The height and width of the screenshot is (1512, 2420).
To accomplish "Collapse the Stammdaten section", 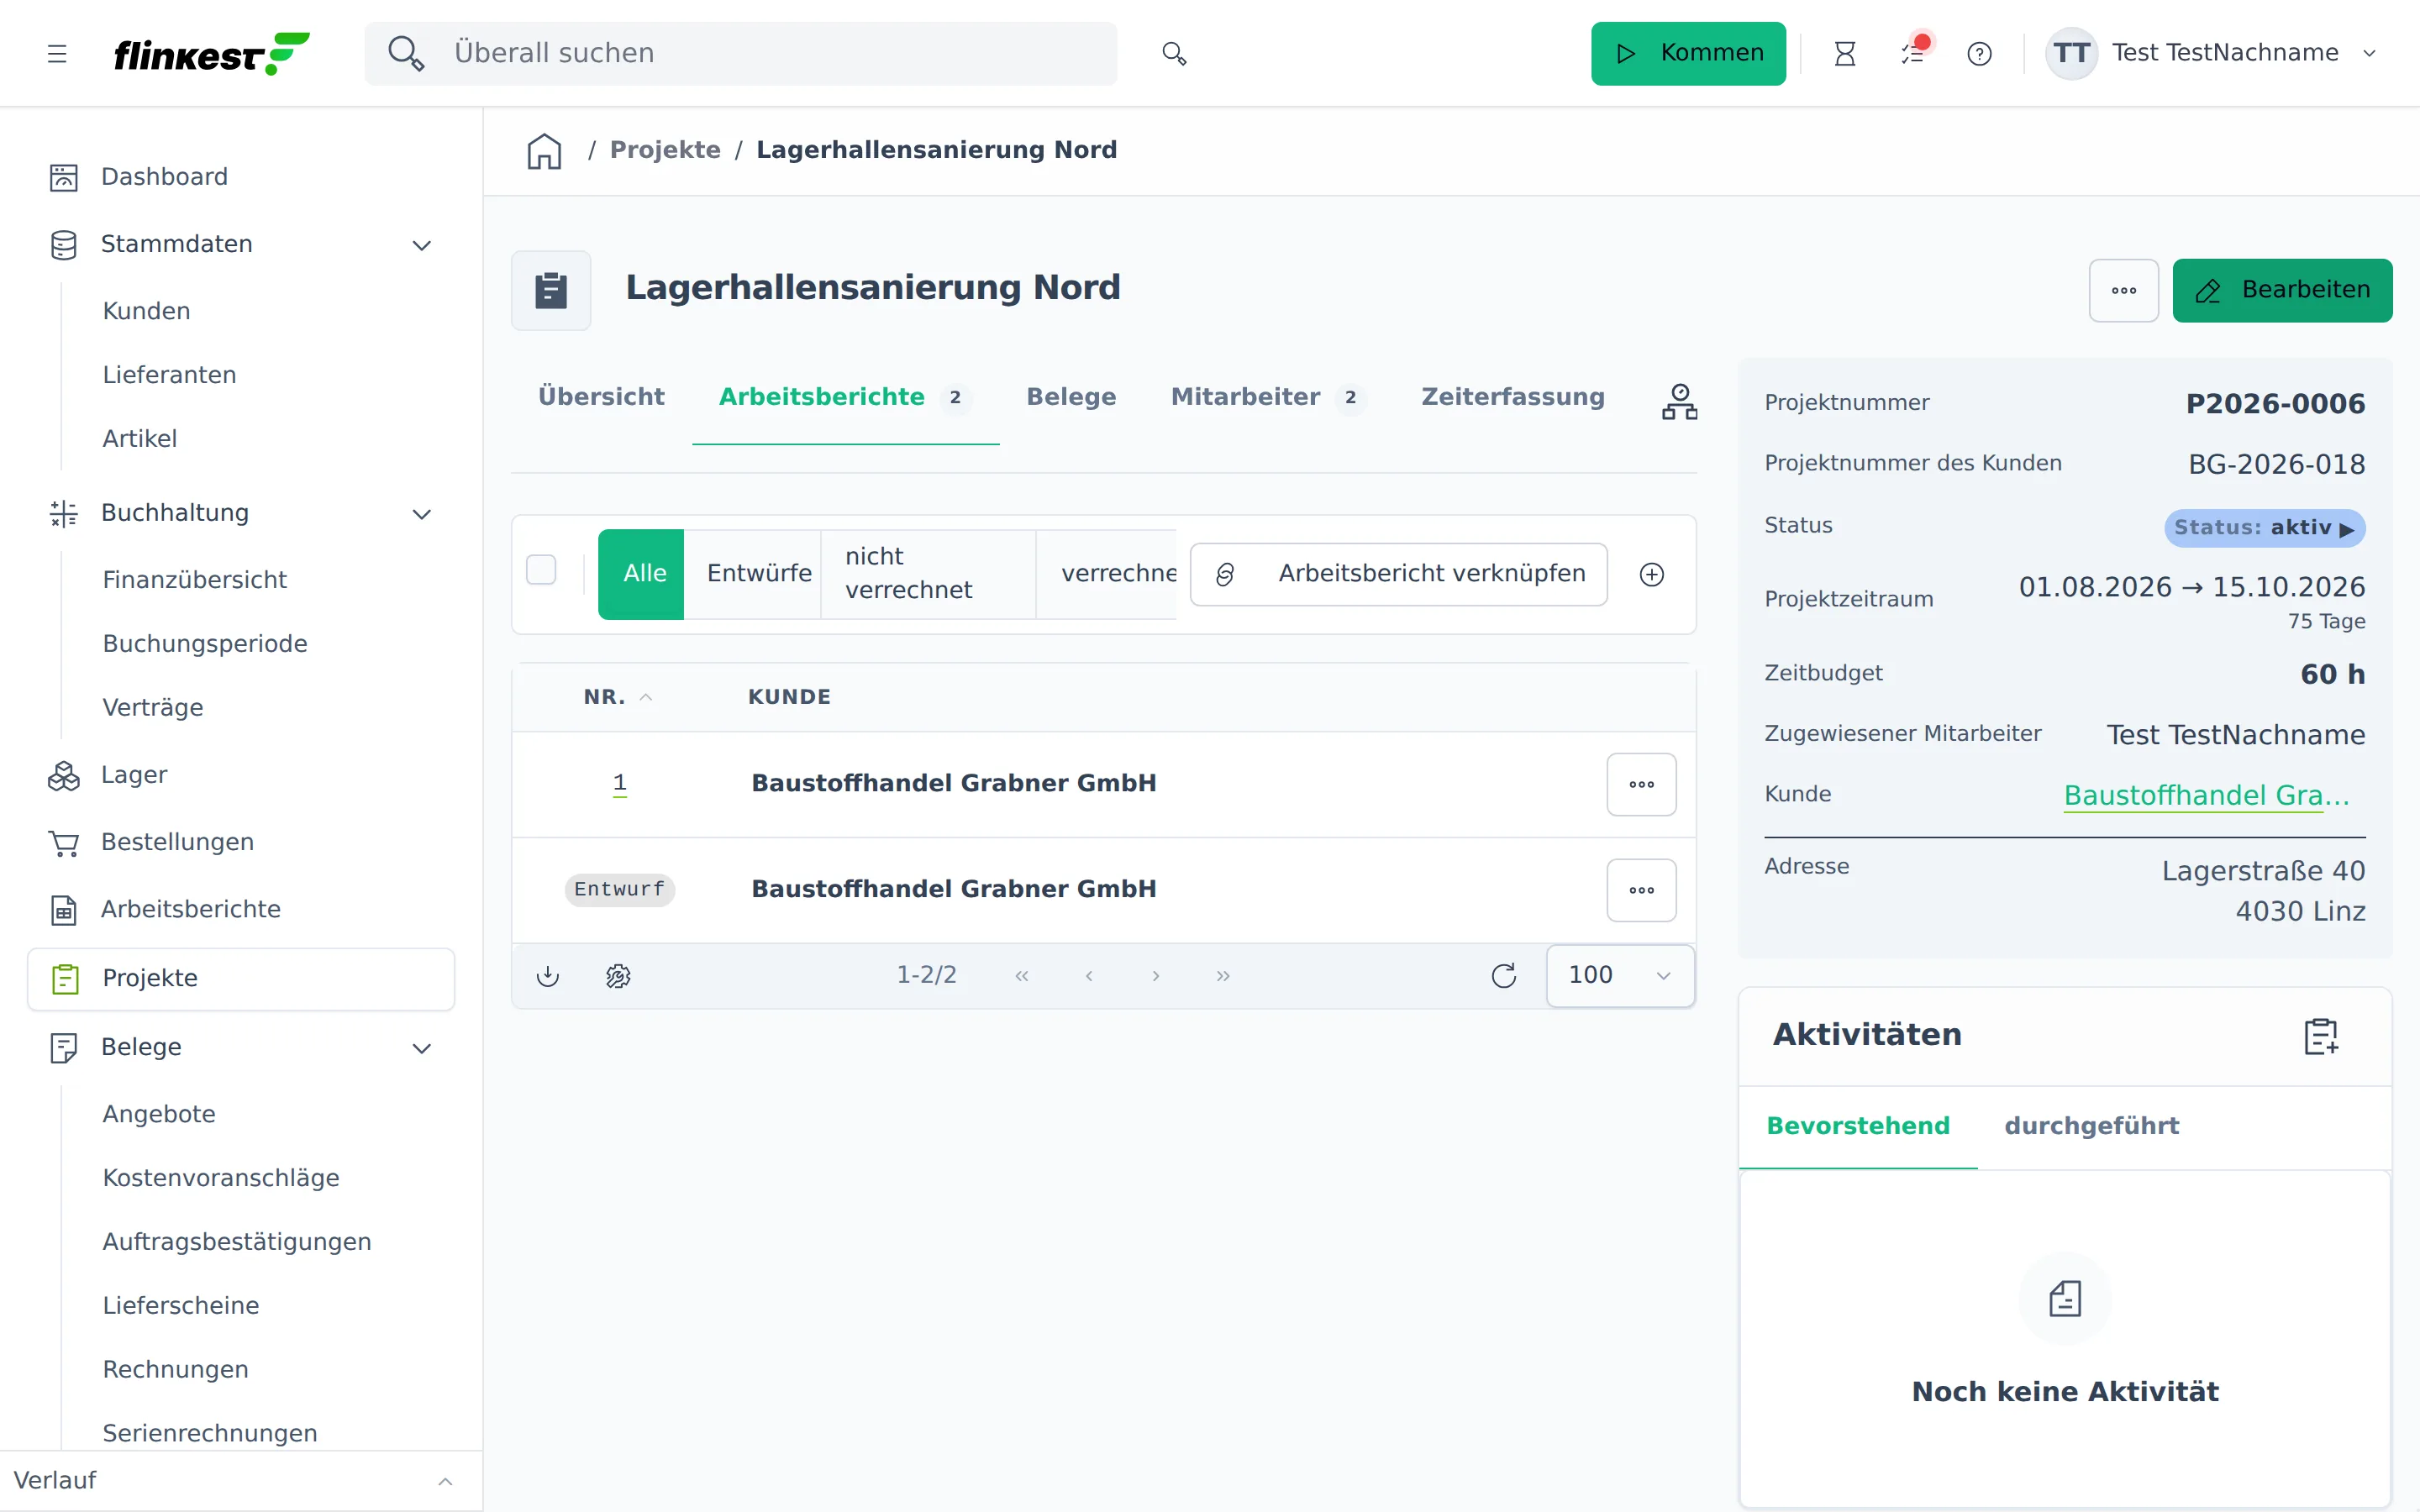I will [422, 245].
